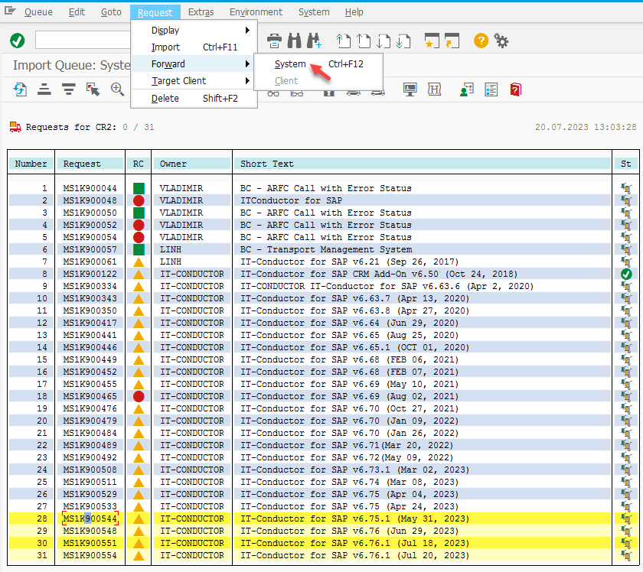Viewport: 643px width, 572px height.
Task: Expand the Target Client submenu
Action: (194, 81)
